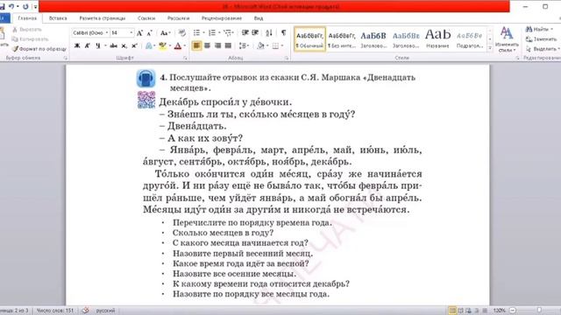Open Рецензирование tab
This screenshot has height=315, width=561.
[222, 18]
